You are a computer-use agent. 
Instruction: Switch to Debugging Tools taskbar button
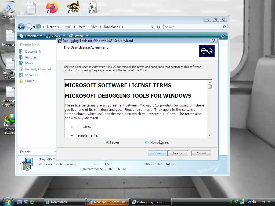150,202
